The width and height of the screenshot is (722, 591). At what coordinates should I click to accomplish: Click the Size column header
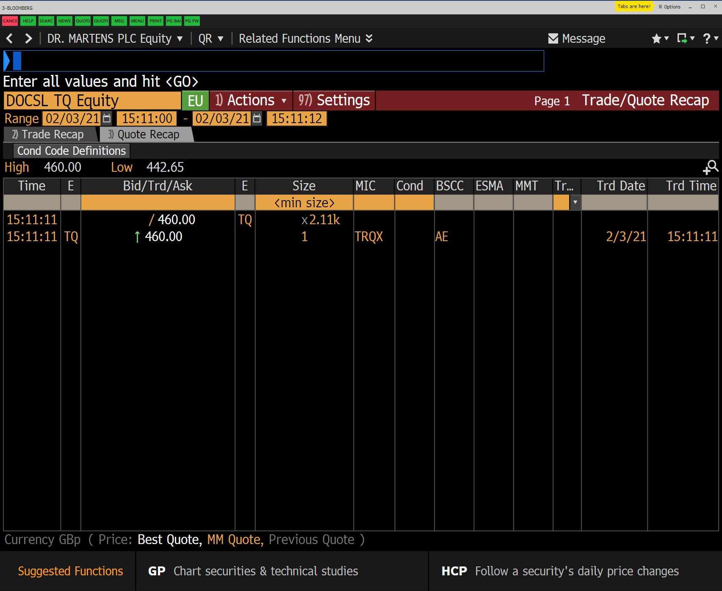304,186
